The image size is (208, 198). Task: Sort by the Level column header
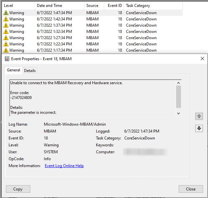tap(18, 6)
